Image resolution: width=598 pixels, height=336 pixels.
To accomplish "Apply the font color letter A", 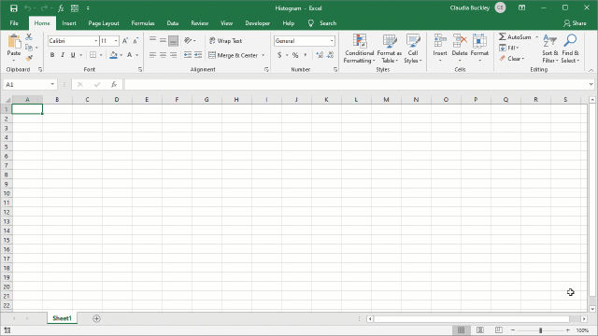I will [130, 55].
